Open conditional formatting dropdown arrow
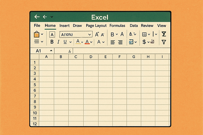203x135 pixels. pos(136,42)
